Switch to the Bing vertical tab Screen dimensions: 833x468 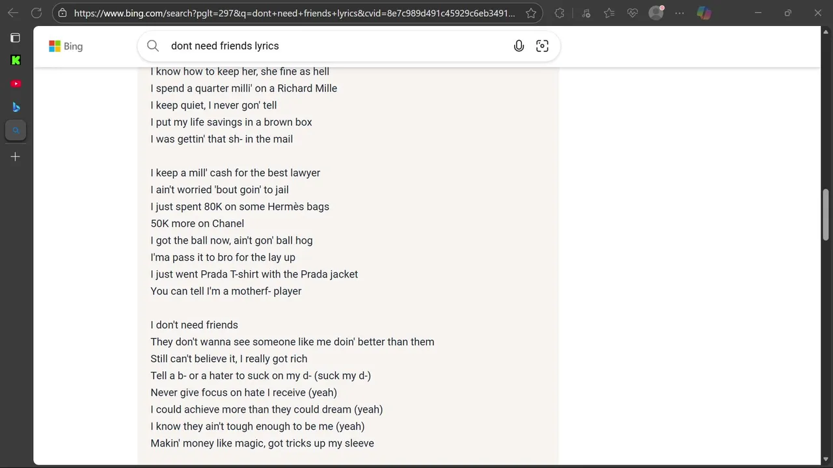click(16, 107)
